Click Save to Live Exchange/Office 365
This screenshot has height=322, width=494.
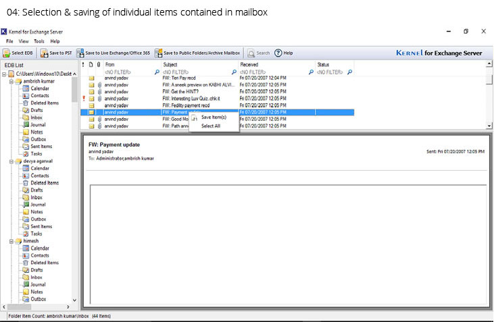coord(114,53)
